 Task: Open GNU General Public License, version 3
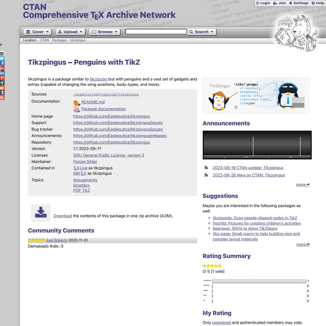point(109,155)
